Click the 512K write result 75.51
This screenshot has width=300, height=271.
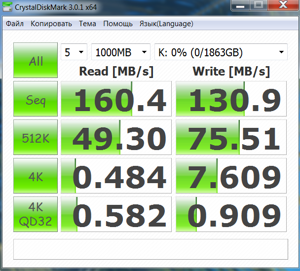(231, 137)
